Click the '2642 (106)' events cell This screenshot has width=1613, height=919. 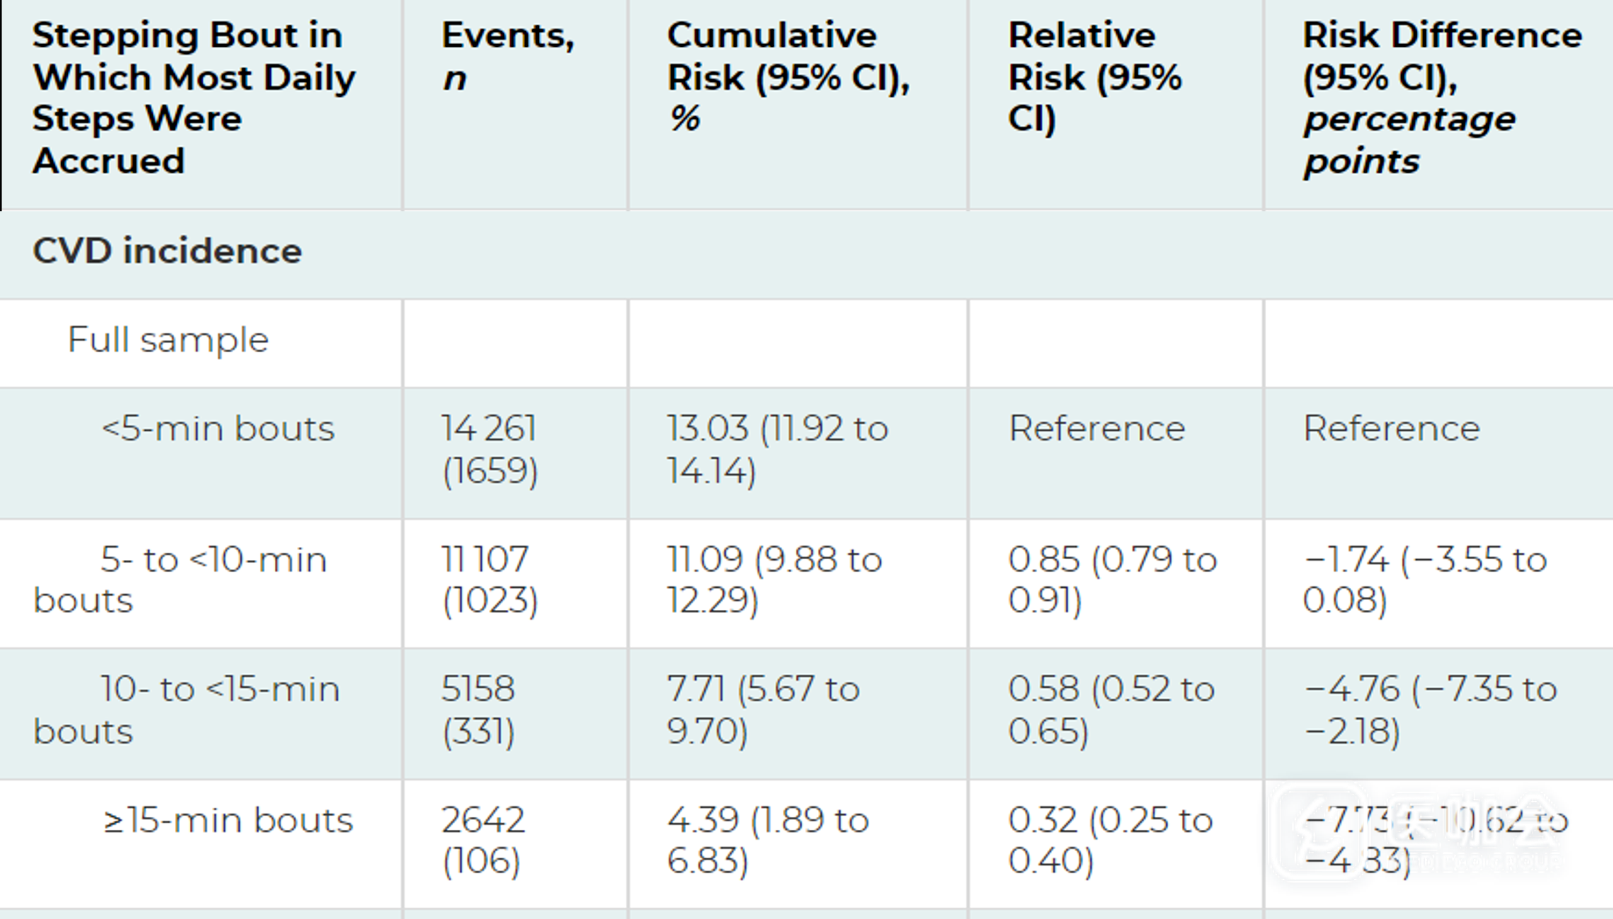click(482, 840)
